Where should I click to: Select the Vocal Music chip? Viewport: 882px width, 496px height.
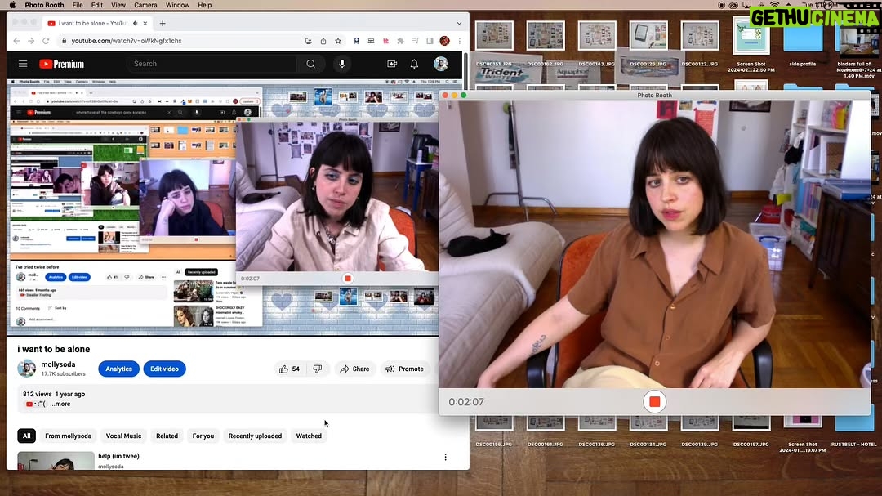pyautogui.click(x=124, y=436)
